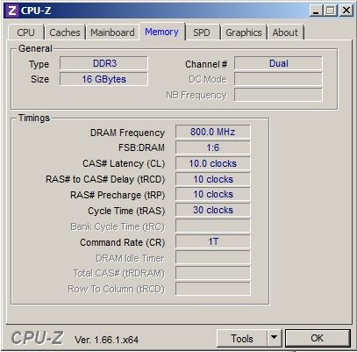The width and height of the screenshot is (357, 352).
Task: Select the memory Type DDR3 field
Action: coord(104,63)
